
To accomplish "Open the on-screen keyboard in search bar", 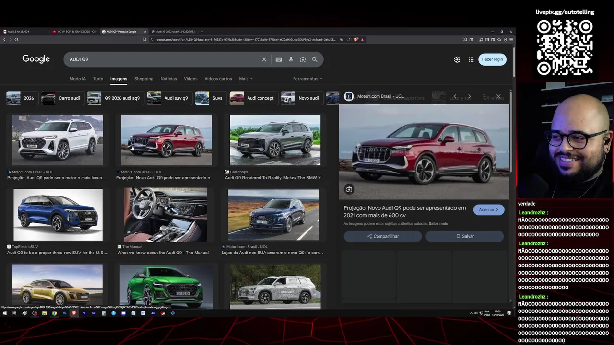I will (x=279, y=59).
